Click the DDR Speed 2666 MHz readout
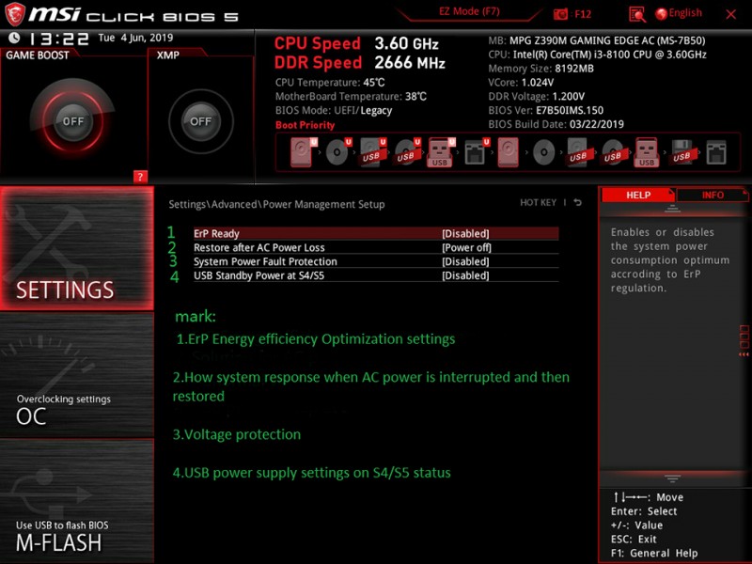Screen dimensions: 752x564 (x=360, y=62)
